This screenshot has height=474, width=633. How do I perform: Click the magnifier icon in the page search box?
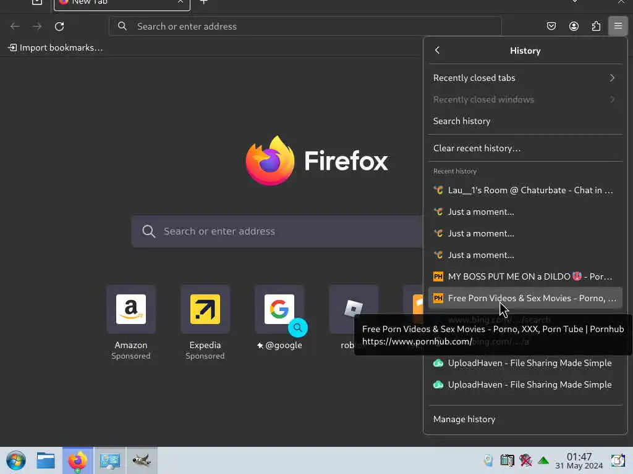click(x=148, y=231)
